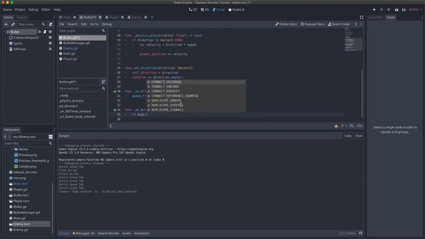Open script editor File menu
This screenshot has width=425, height=239.
click(62, 24)
